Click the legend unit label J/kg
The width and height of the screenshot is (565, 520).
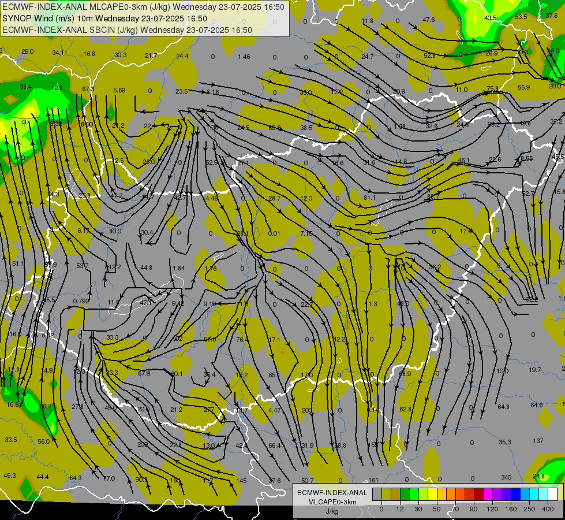332,511
